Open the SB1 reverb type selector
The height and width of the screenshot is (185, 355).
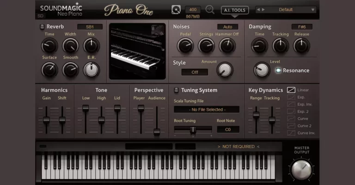click(x=90, y=27)
